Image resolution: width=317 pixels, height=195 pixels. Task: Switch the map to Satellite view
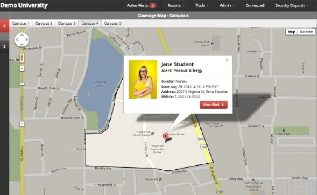[306, 32]
